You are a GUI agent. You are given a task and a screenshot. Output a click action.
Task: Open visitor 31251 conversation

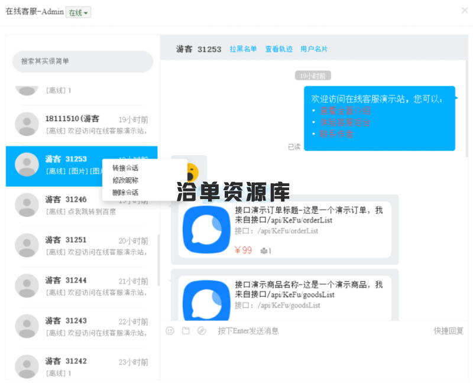pos(82,246)
